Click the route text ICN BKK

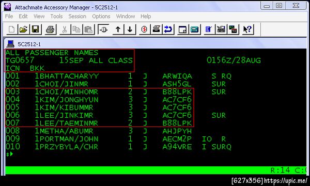pyautogui.click(x=25, y=68)
